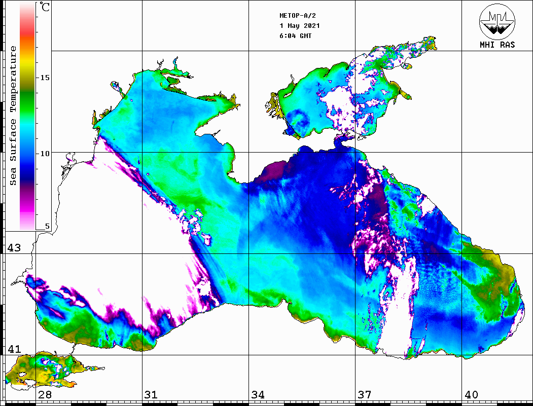Screen dimensions: 533x406
Task: Click the 'Sea Surface Temperature' vertical label
Action: 13,116
